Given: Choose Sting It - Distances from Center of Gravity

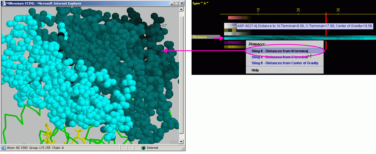Looking at the screenshot, I should (285, 63).
